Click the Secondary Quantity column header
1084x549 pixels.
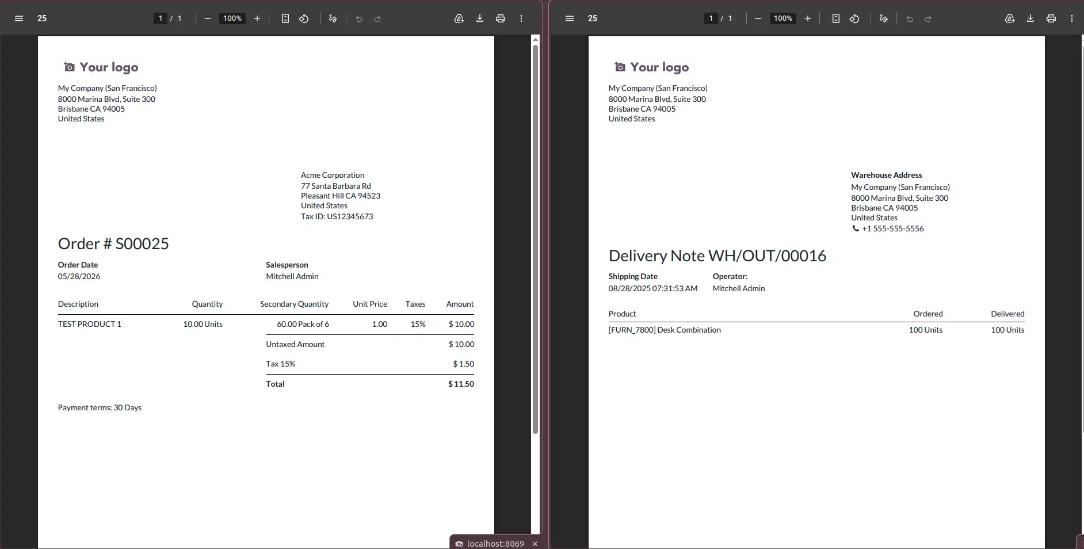[295, 304]
